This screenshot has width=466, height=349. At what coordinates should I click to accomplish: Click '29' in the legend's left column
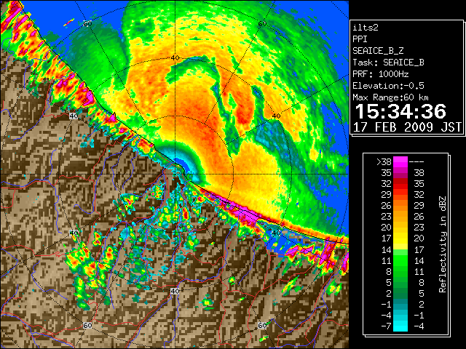click(x=387, y=195)
